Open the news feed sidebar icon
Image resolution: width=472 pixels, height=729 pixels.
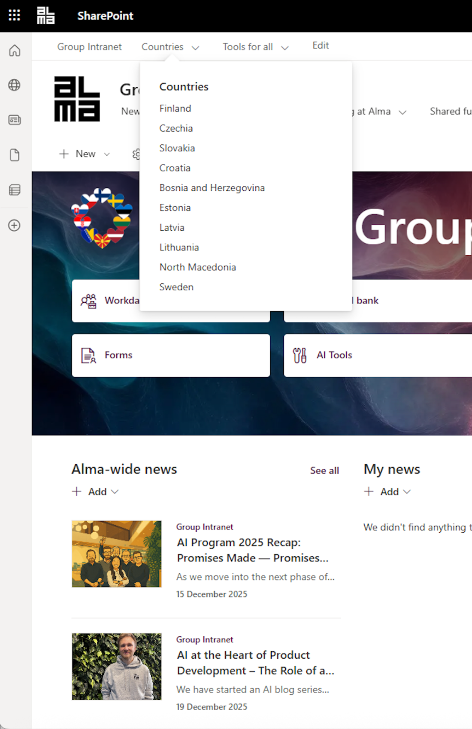15,120
